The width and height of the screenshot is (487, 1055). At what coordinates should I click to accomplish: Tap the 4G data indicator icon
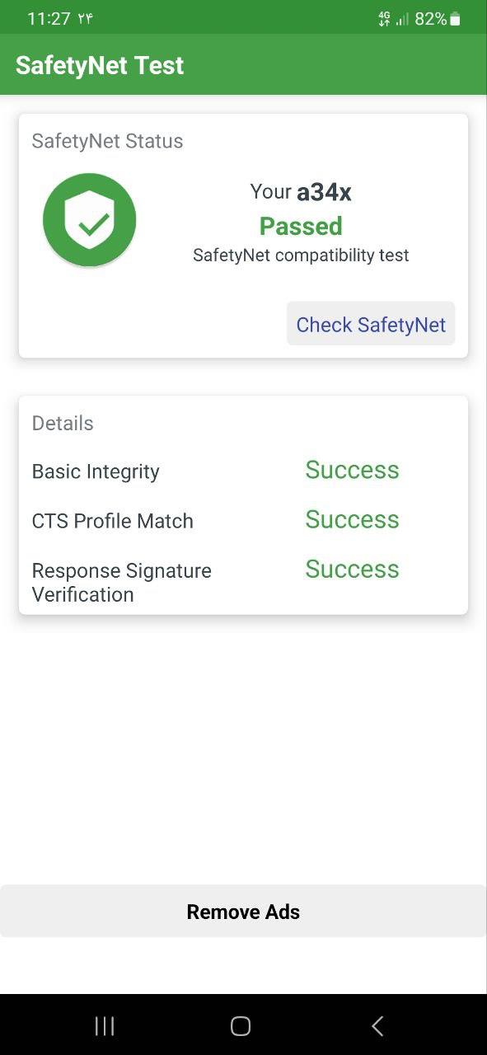[384, 19]
